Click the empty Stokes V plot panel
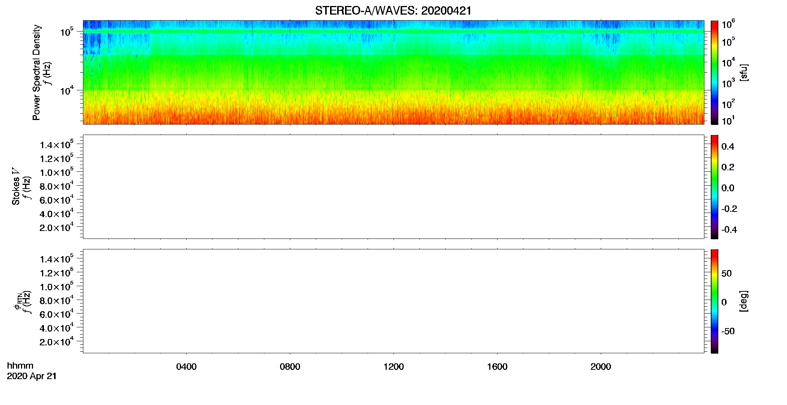The height and width of the screenshot is (405, 787). coord(393,187)
